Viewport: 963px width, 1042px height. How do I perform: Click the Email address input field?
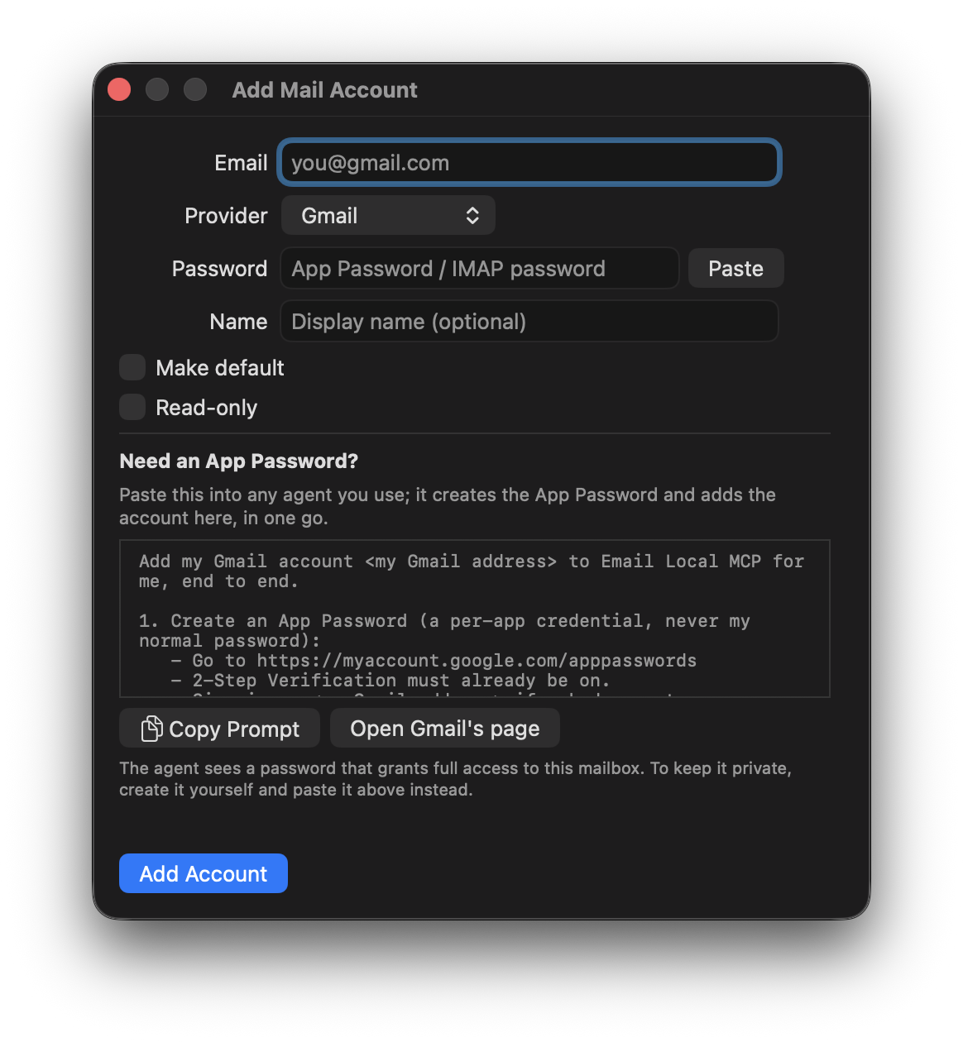(529, 162)
